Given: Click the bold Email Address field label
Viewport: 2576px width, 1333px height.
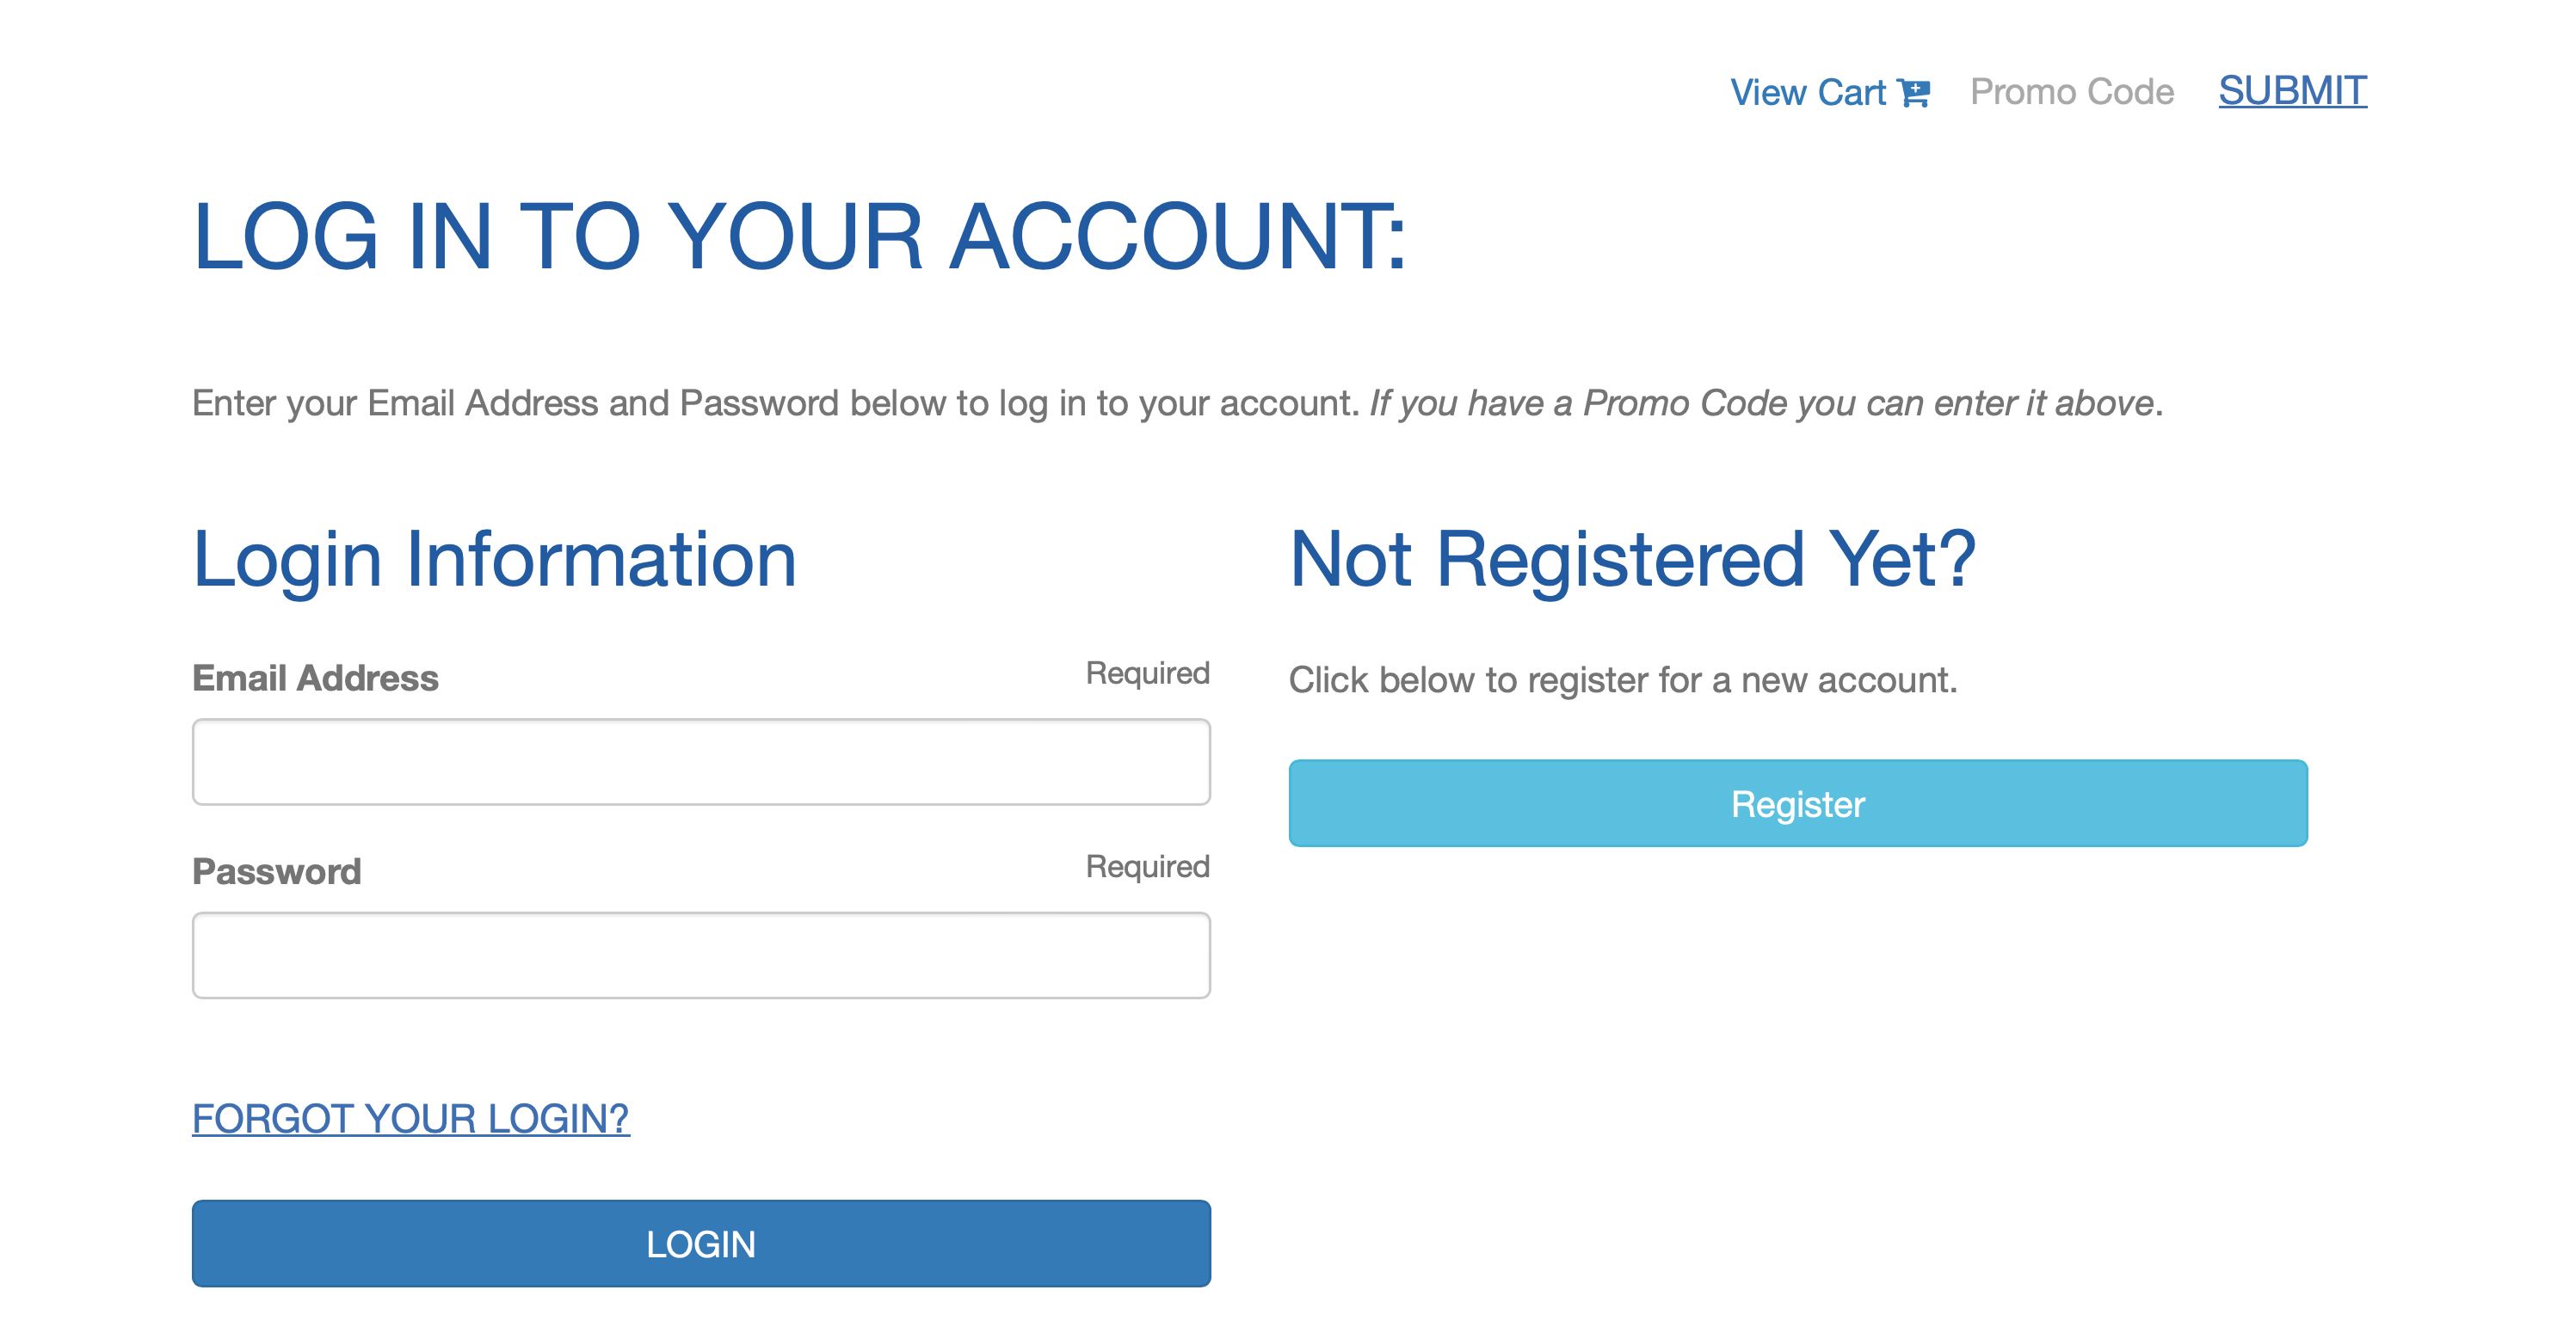Looking at the screenshot, I should tap(315, 679).
